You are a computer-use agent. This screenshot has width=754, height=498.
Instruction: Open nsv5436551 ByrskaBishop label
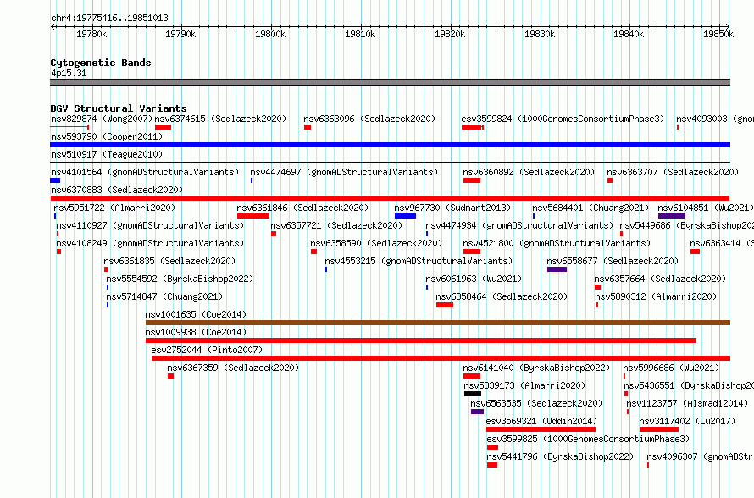pos(689,385)
